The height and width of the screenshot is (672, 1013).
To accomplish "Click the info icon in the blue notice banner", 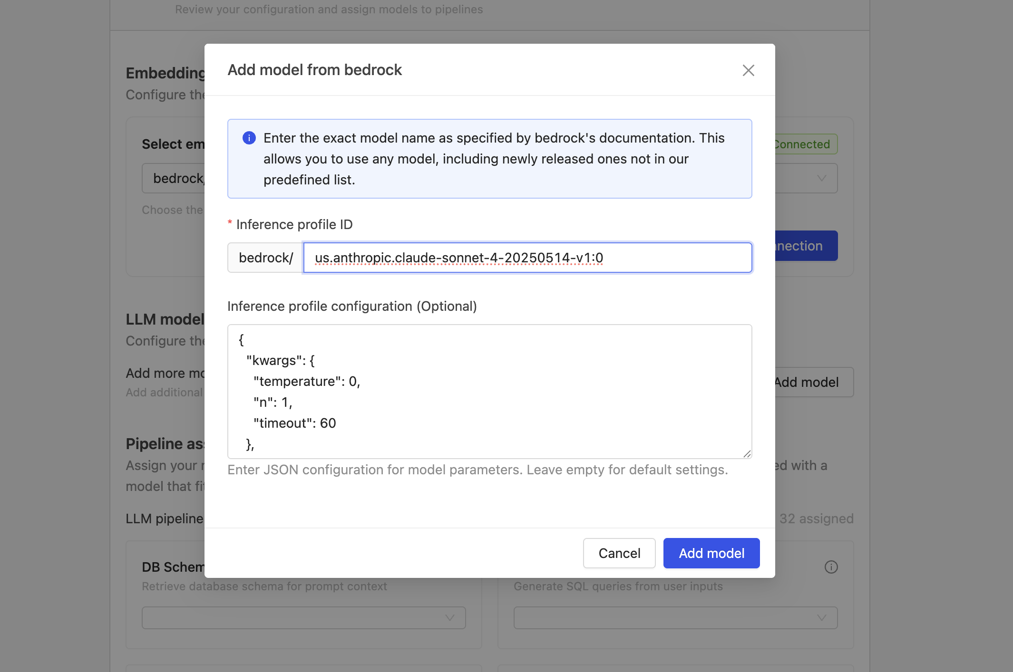I will pyautogui.click(x=248, y=138).
